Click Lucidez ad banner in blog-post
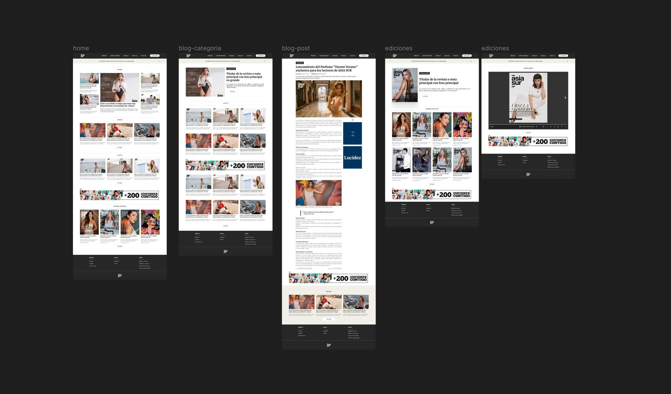Image resolution: width=671 pixels, height=394 pixels. [352, 157]
